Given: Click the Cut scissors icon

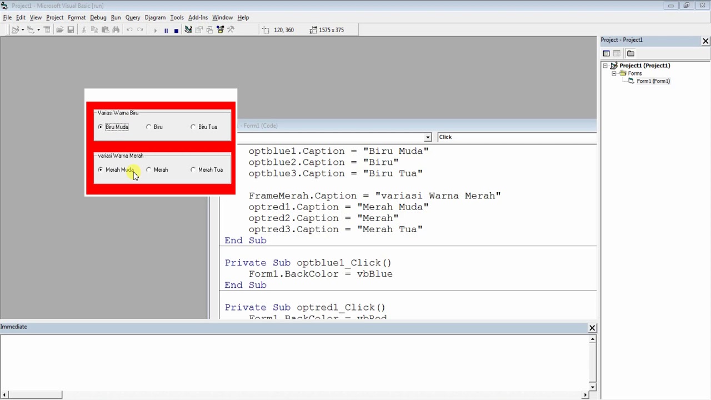Looking at the screenshot, I should (x=84, y=30).
